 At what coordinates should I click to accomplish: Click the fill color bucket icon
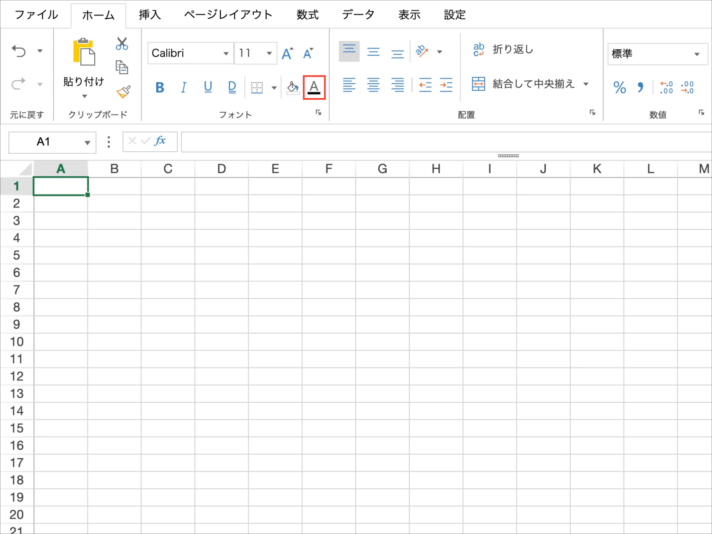pos(293,87)
